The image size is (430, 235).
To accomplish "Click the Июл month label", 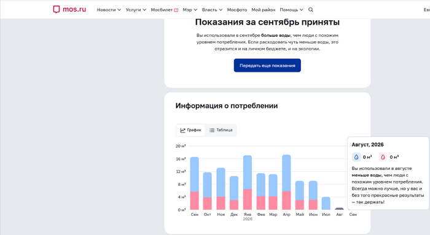I will pos(326,215).
